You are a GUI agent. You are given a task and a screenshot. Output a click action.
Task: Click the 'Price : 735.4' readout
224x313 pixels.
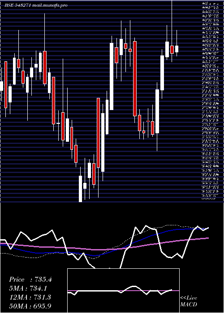pos(30,279)
